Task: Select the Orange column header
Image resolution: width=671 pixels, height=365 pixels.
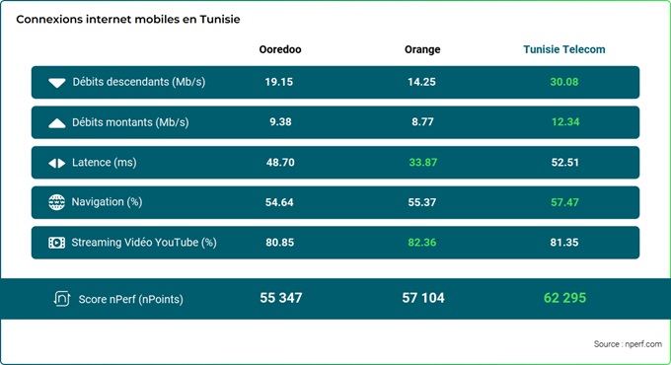Action: [x=422, y=49]
